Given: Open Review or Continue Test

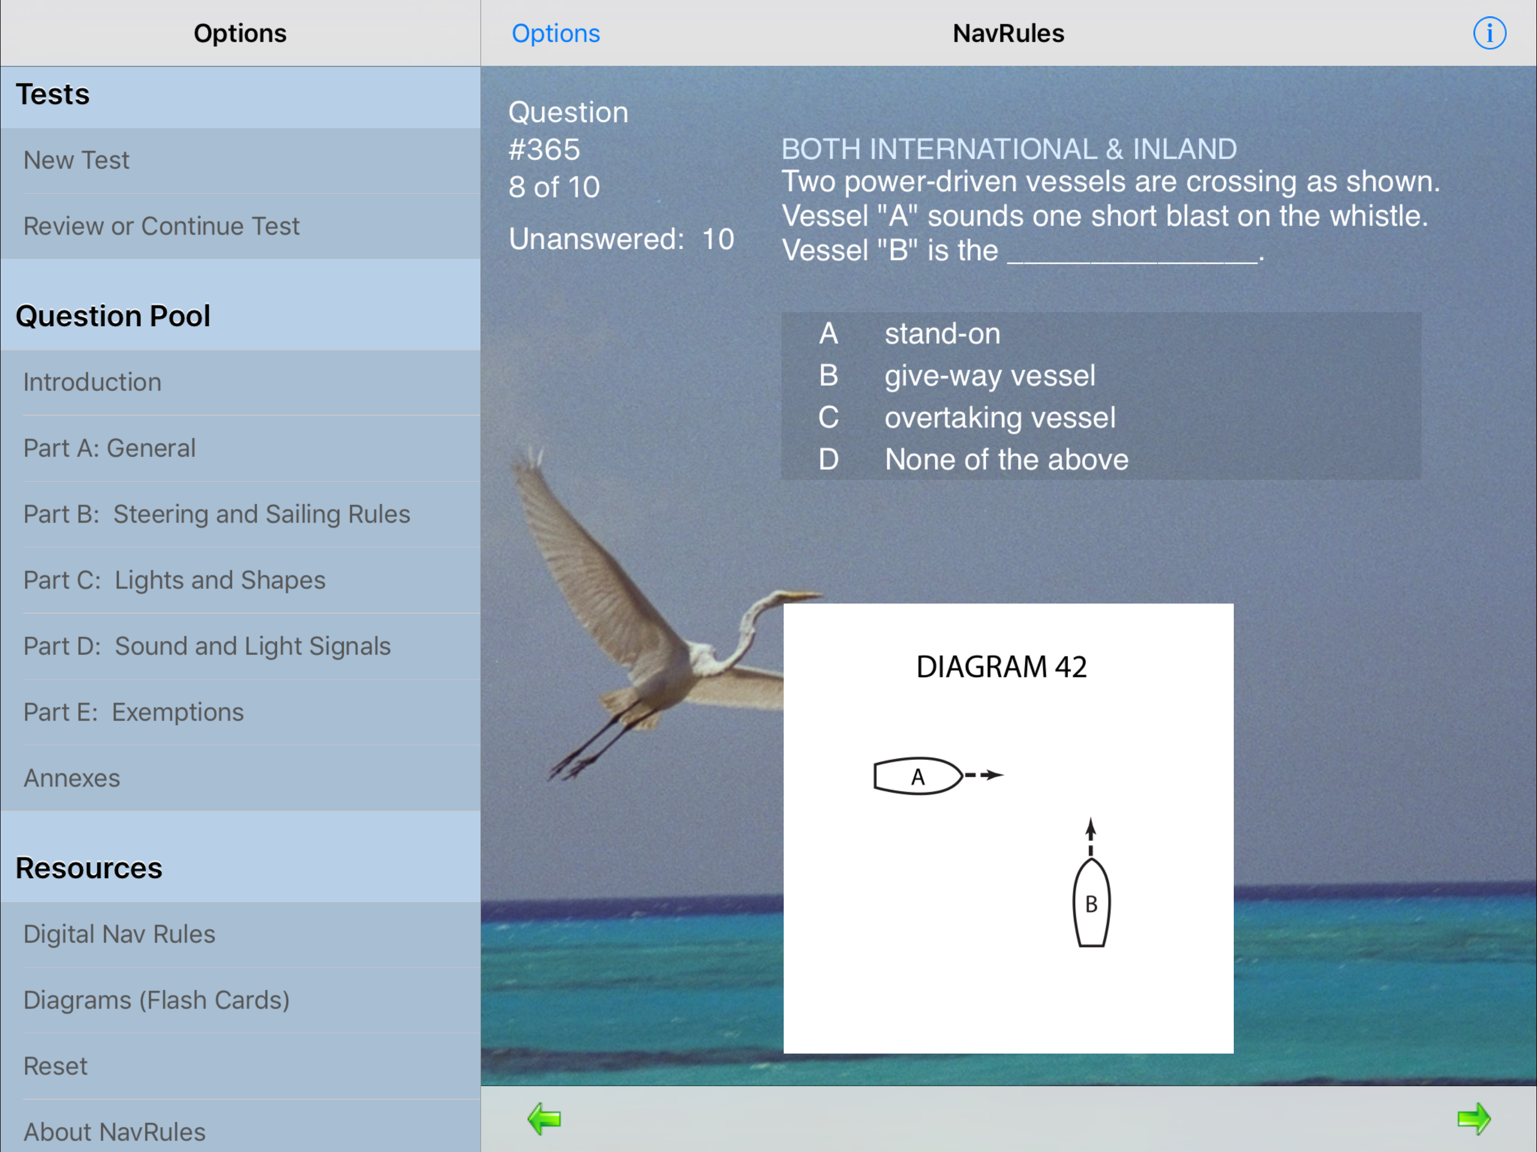Looking at the screenshot, I should 161,227.
